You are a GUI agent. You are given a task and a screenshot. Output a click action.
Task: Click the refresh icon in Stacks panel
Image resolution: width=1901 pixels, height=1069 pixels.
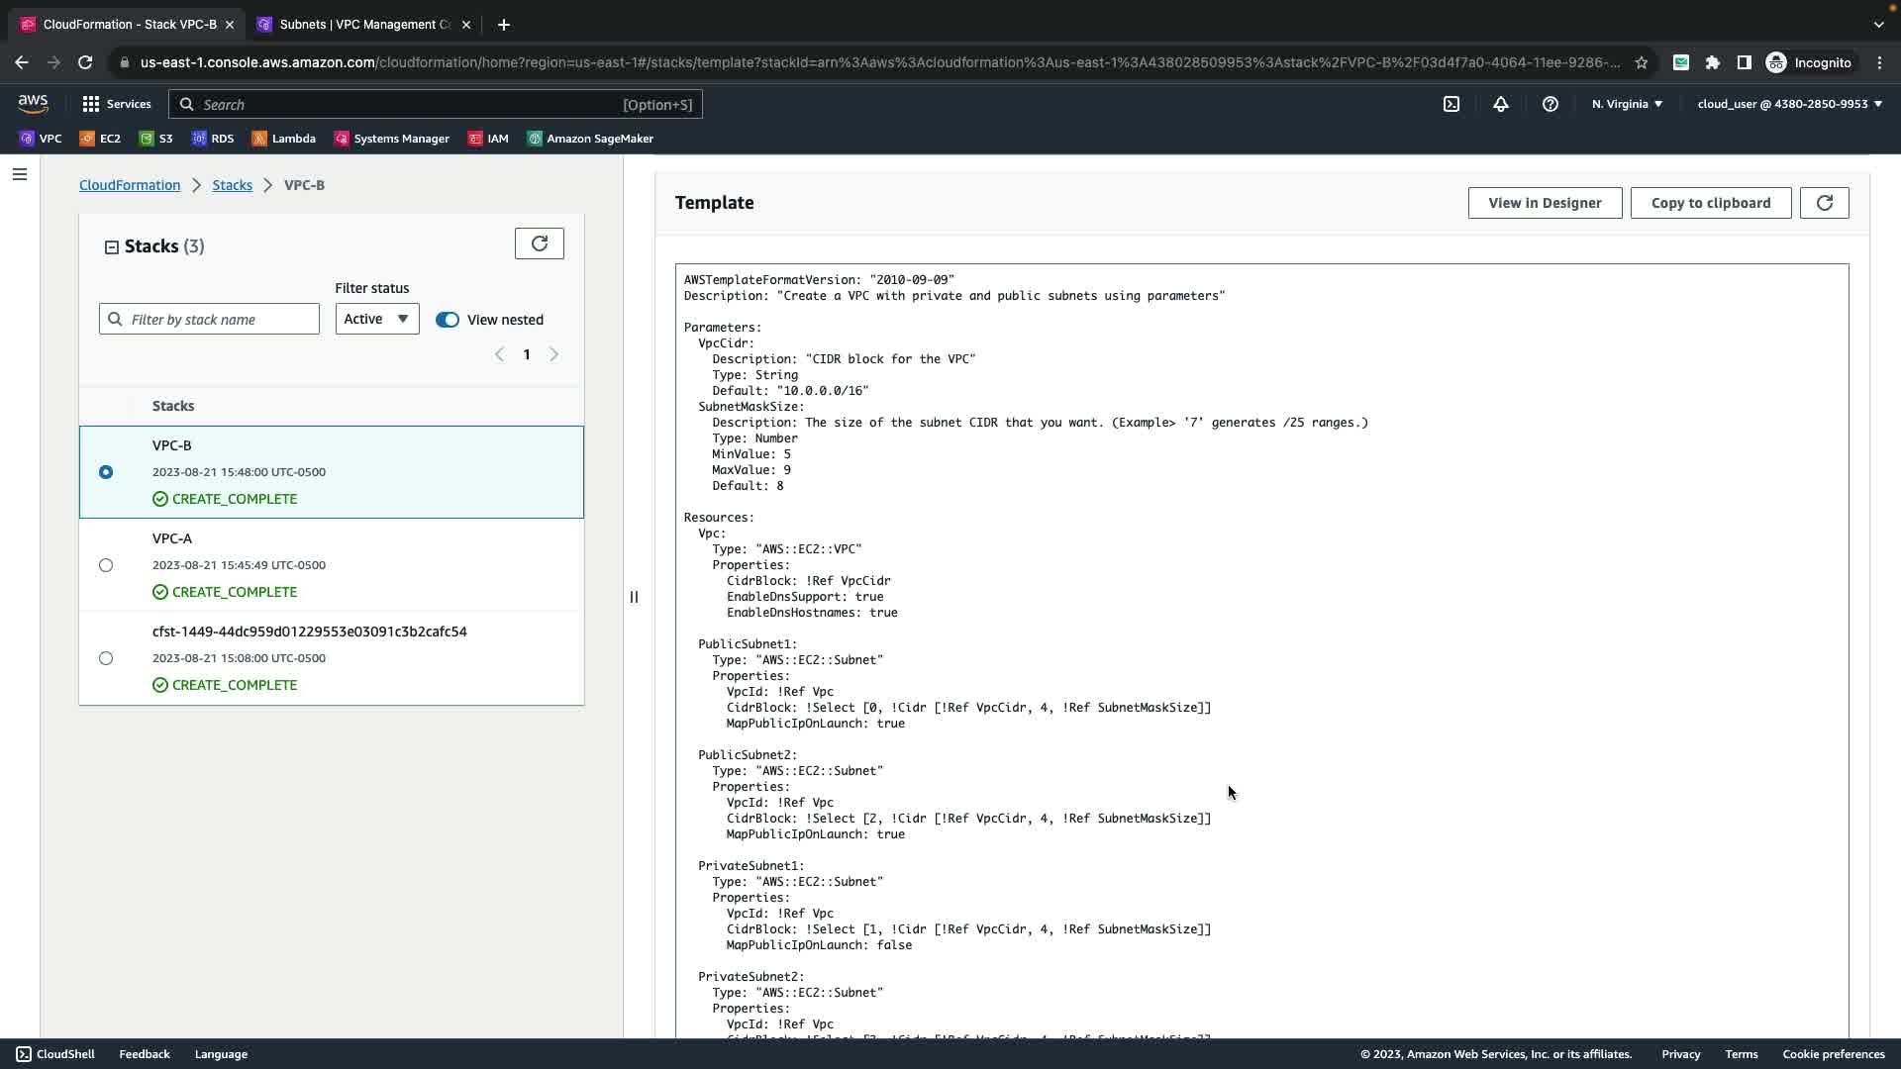coord(540,243)
